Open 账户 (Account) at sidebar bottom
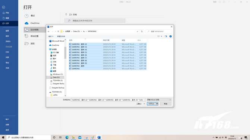Screen dimensions: 250x140 pyautogui.click(x=7, y=119)
